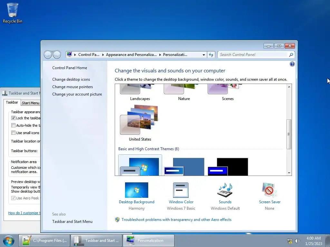
Task: Click the Refresh button next to address bar
Action: 211,55
